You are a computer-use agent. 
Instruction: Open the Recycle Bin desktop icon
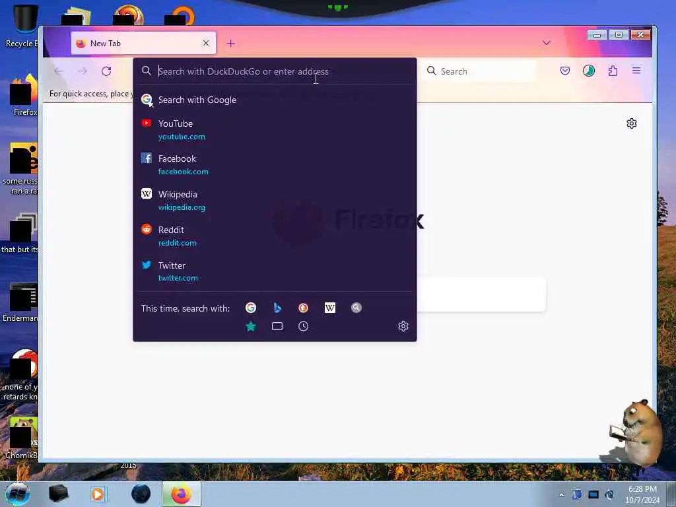tap(22, 26)
